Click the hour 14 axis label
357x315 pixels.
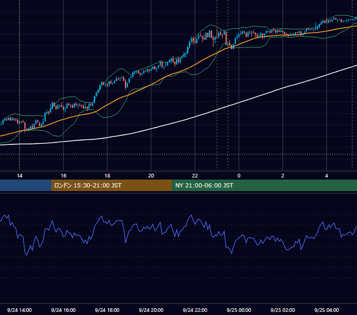pos(19,176)
